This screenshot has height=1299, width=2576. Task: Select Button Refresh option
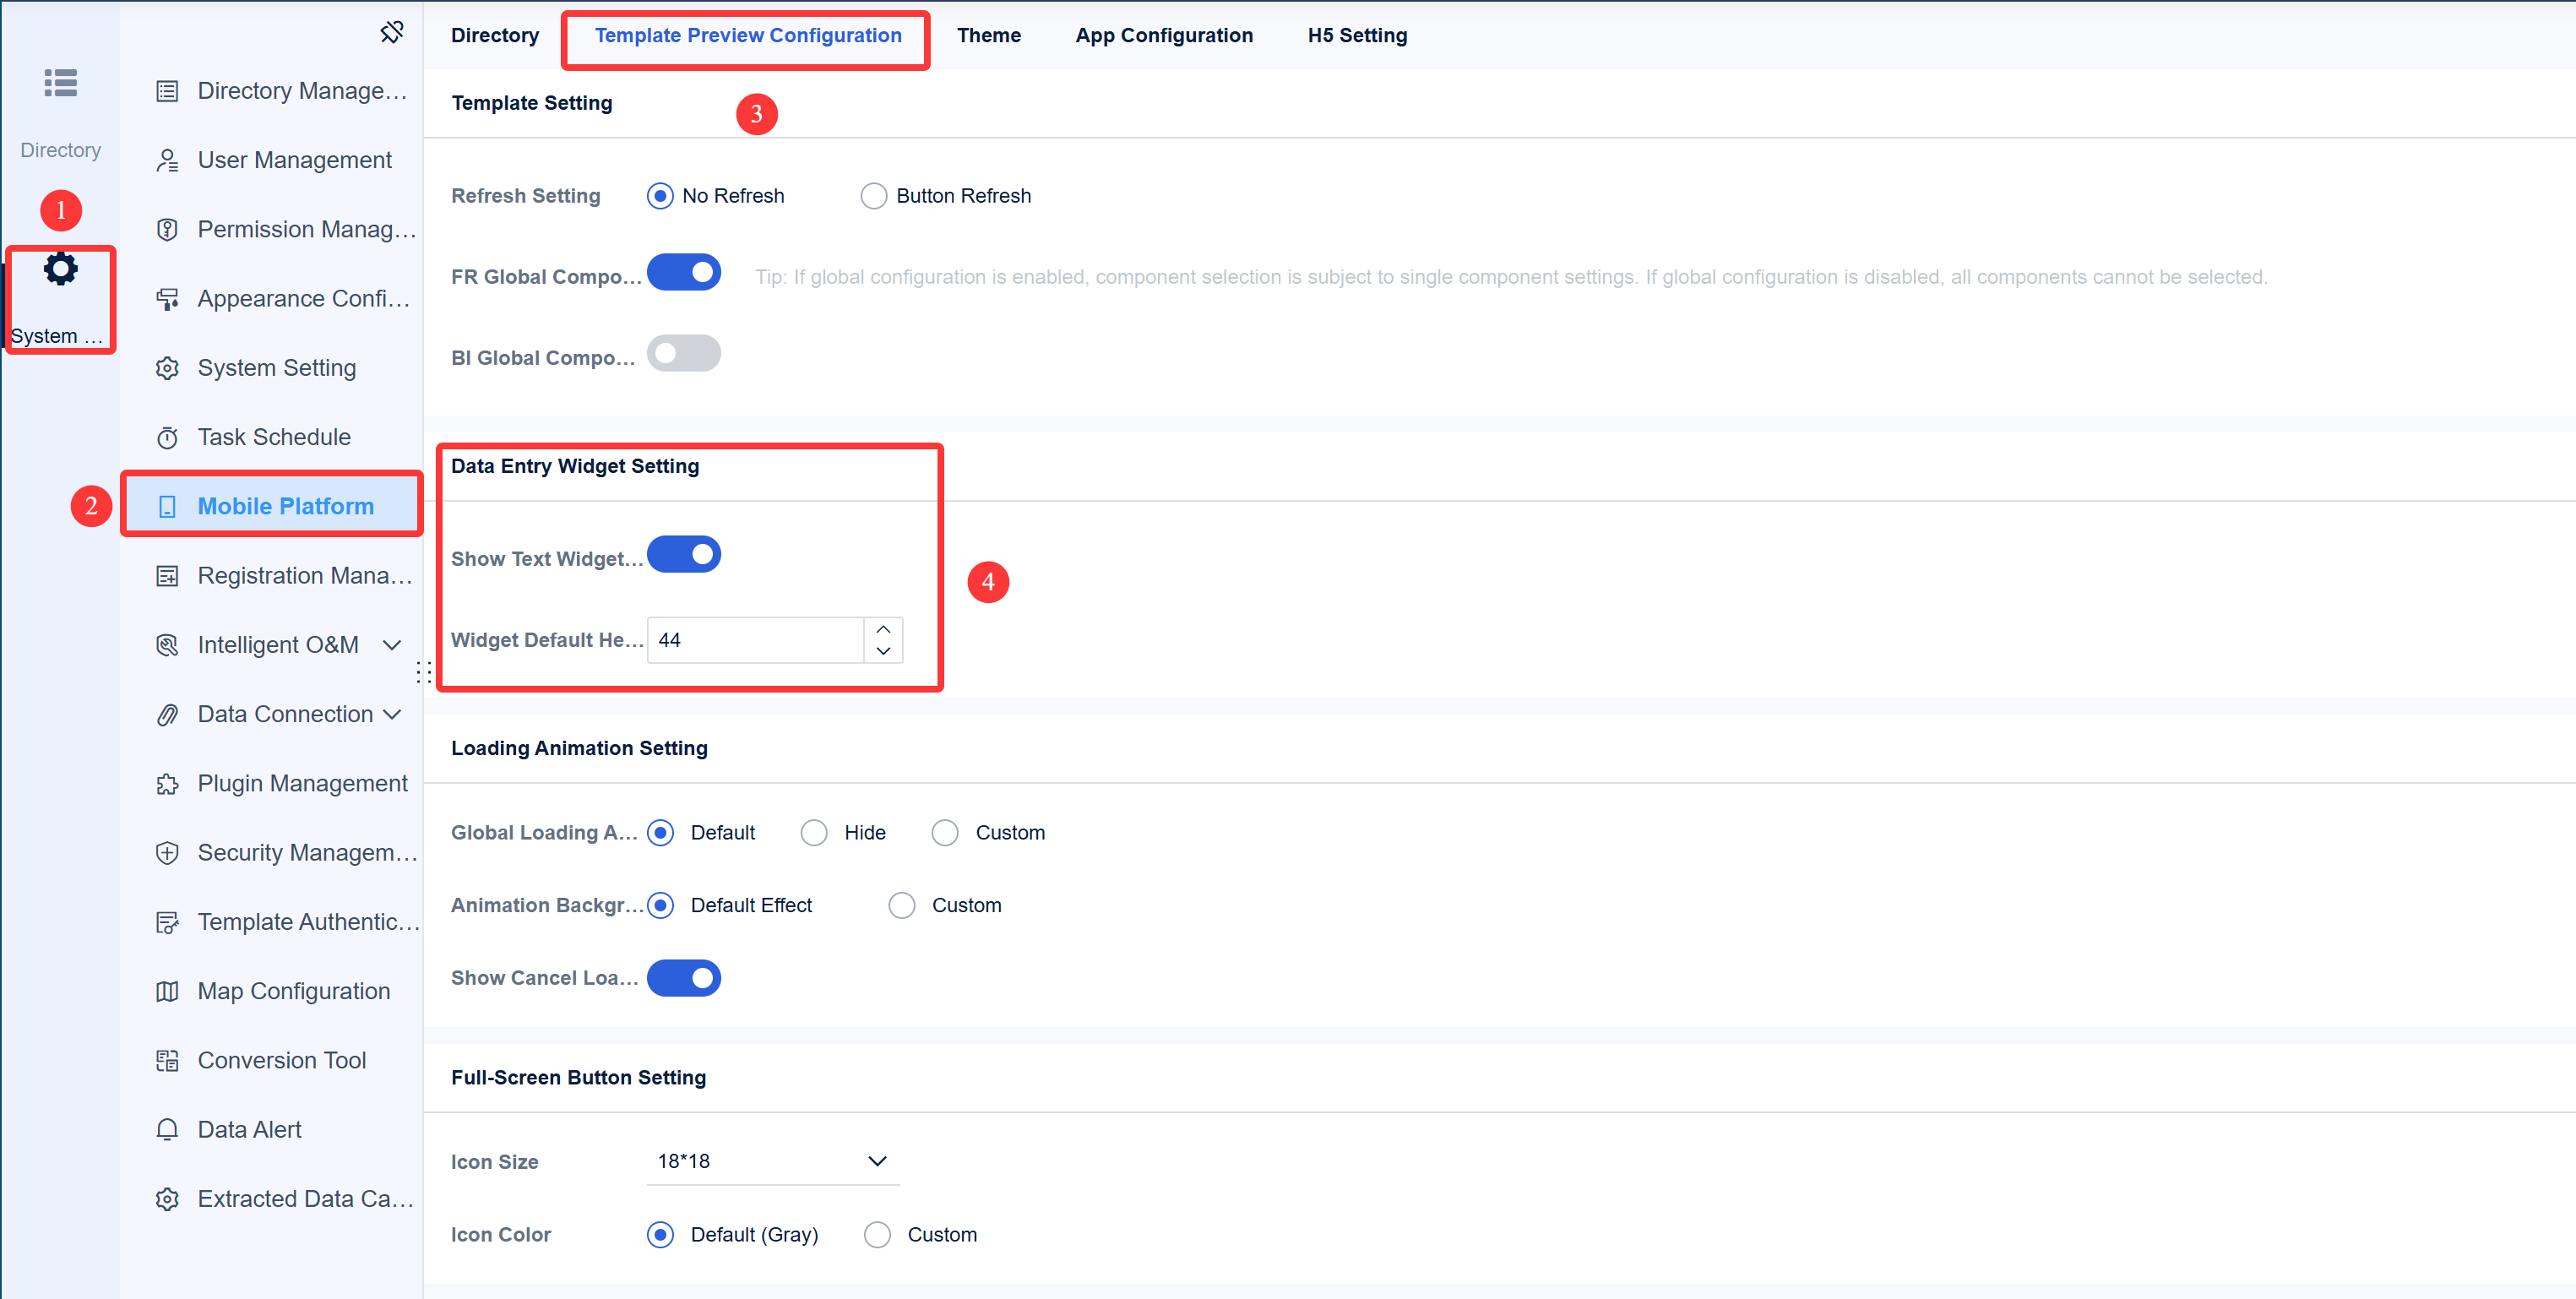click(x=873, y=195)
